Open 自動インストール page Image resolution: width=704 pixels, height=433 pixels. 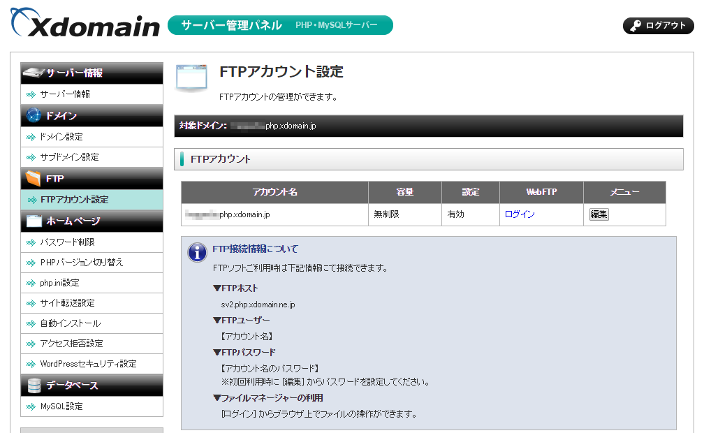tap(91, 323)
